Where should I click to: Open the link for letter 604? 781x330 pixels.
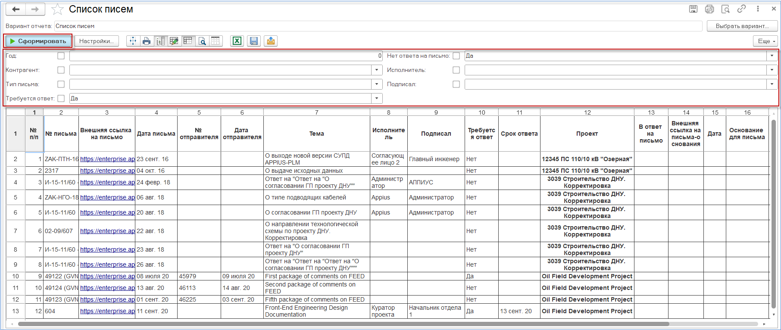(x=107, y=311)
